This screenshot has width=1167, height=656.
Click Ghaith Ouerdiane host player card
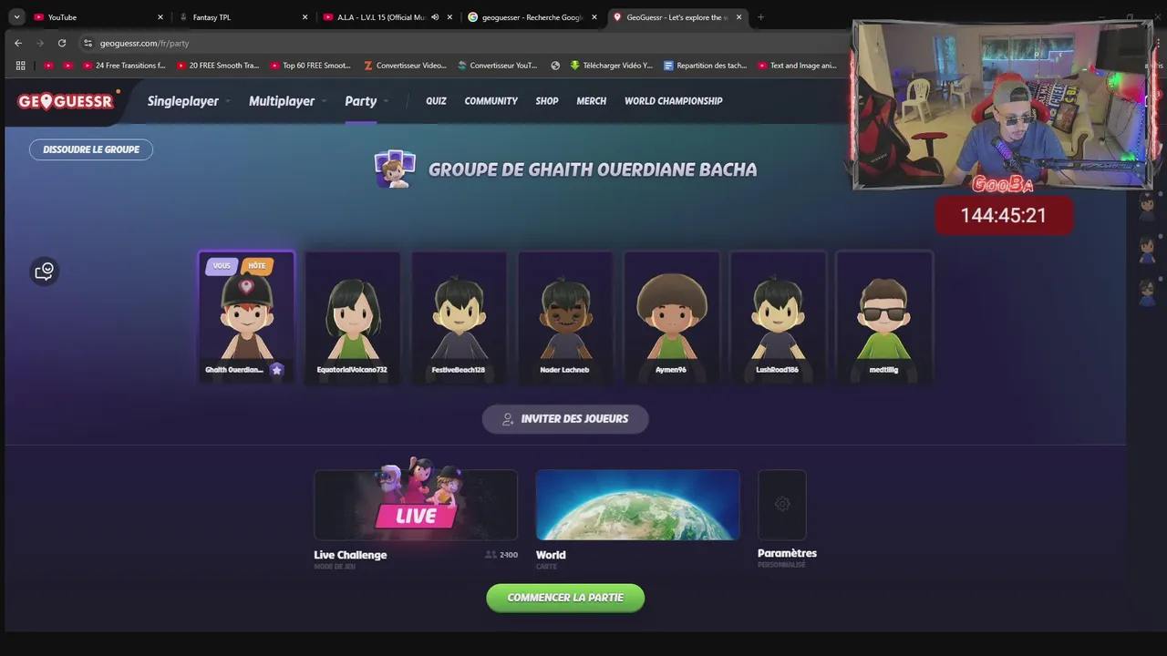(x=246, y=316)
